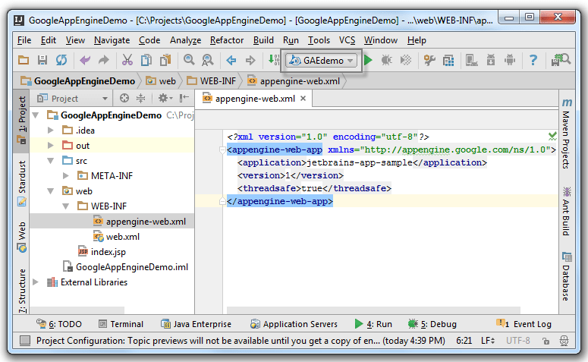
Task: Open Application Servers tool window
Action: click(x=294, y=324)
